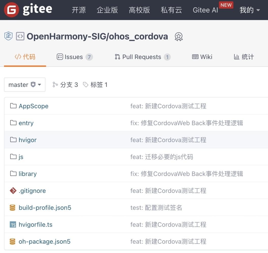The image size is (268, 253).
Task: Click the .gitignore git file icon
Action: pos(13,191)
